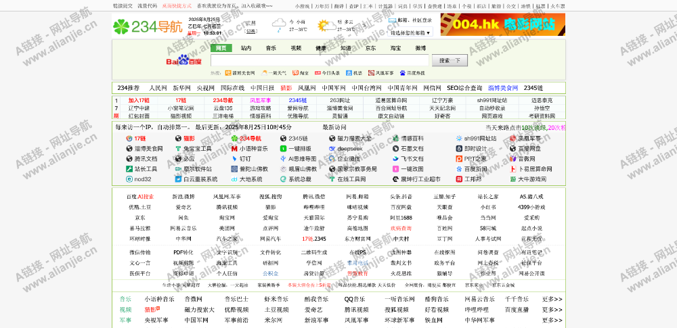Open the 小游戏 link in the top bar
Image resolution: width=677 pixels, height=328 pixels.
302,6
